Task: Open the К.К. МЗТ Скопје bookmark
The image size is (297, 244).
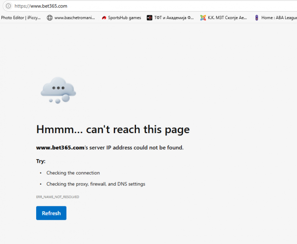Action: click(224, 18)
